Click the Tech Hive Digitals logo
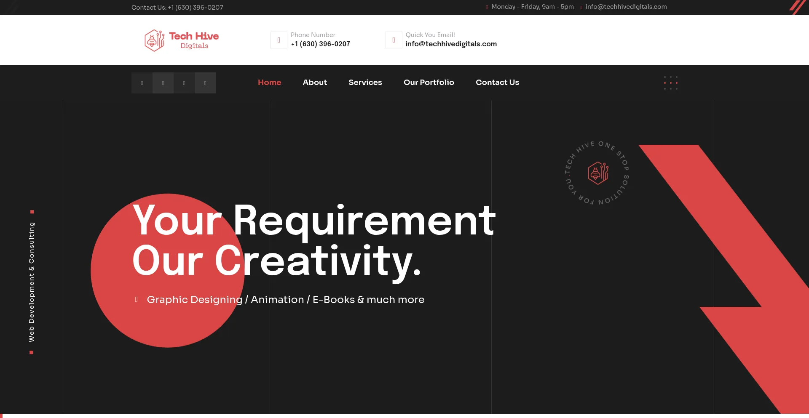Image resolution: width=809 pixels, height=418 pixels. click(x=182, y=40)
